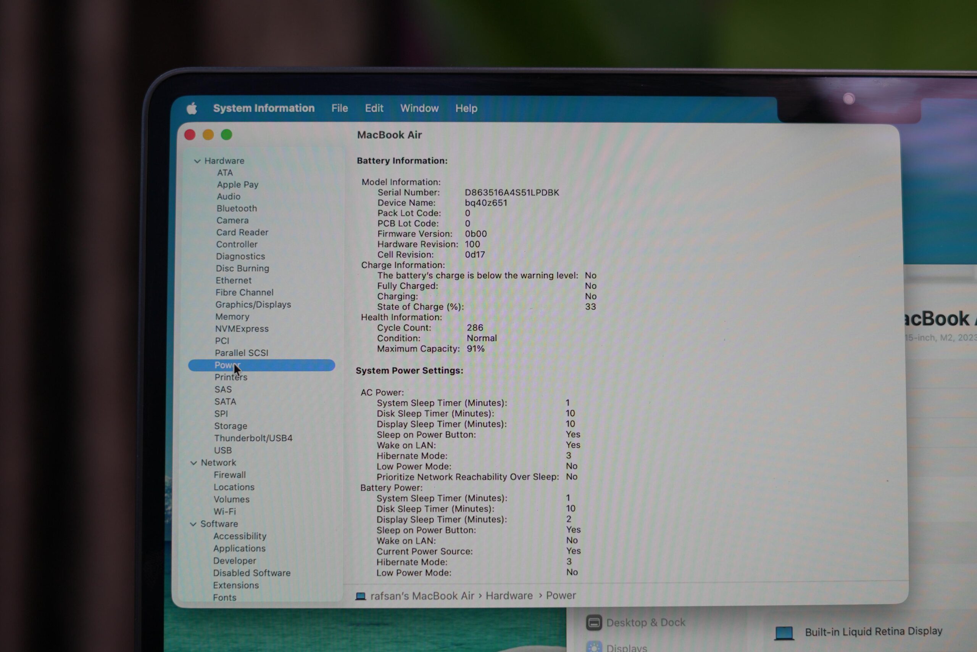
Task: Click rafsan's MacBook Air in path bar
Action: (x=422, y=596)
